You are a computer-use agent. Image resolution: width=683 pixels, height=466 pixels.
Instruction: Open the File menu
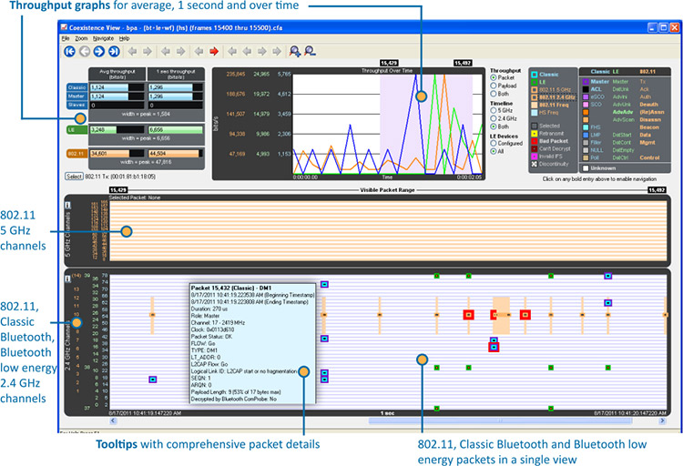pyautogui.click(x=66, y=39)
